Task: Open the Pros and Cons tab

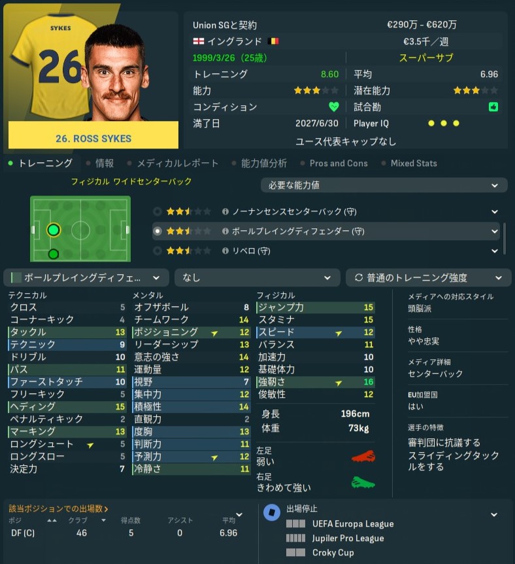Action: 339,164
